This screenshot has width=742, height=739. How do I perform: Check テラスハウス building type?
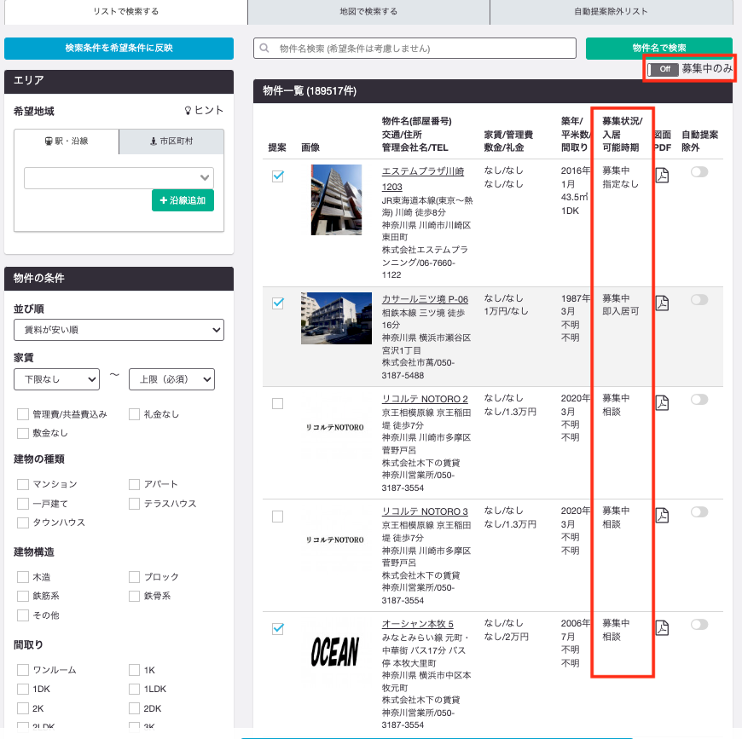click(135, 504)
